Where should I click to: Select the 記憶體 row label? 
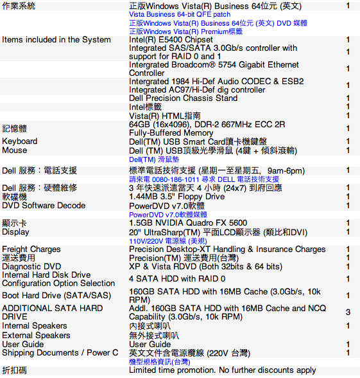point(14,129)
